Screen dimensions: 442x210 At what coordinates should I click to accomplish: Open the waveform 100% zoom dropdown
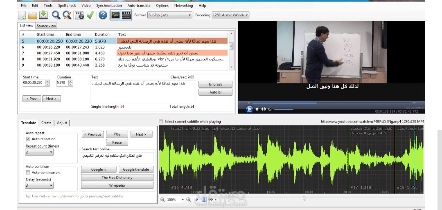[x=183, y=200]
